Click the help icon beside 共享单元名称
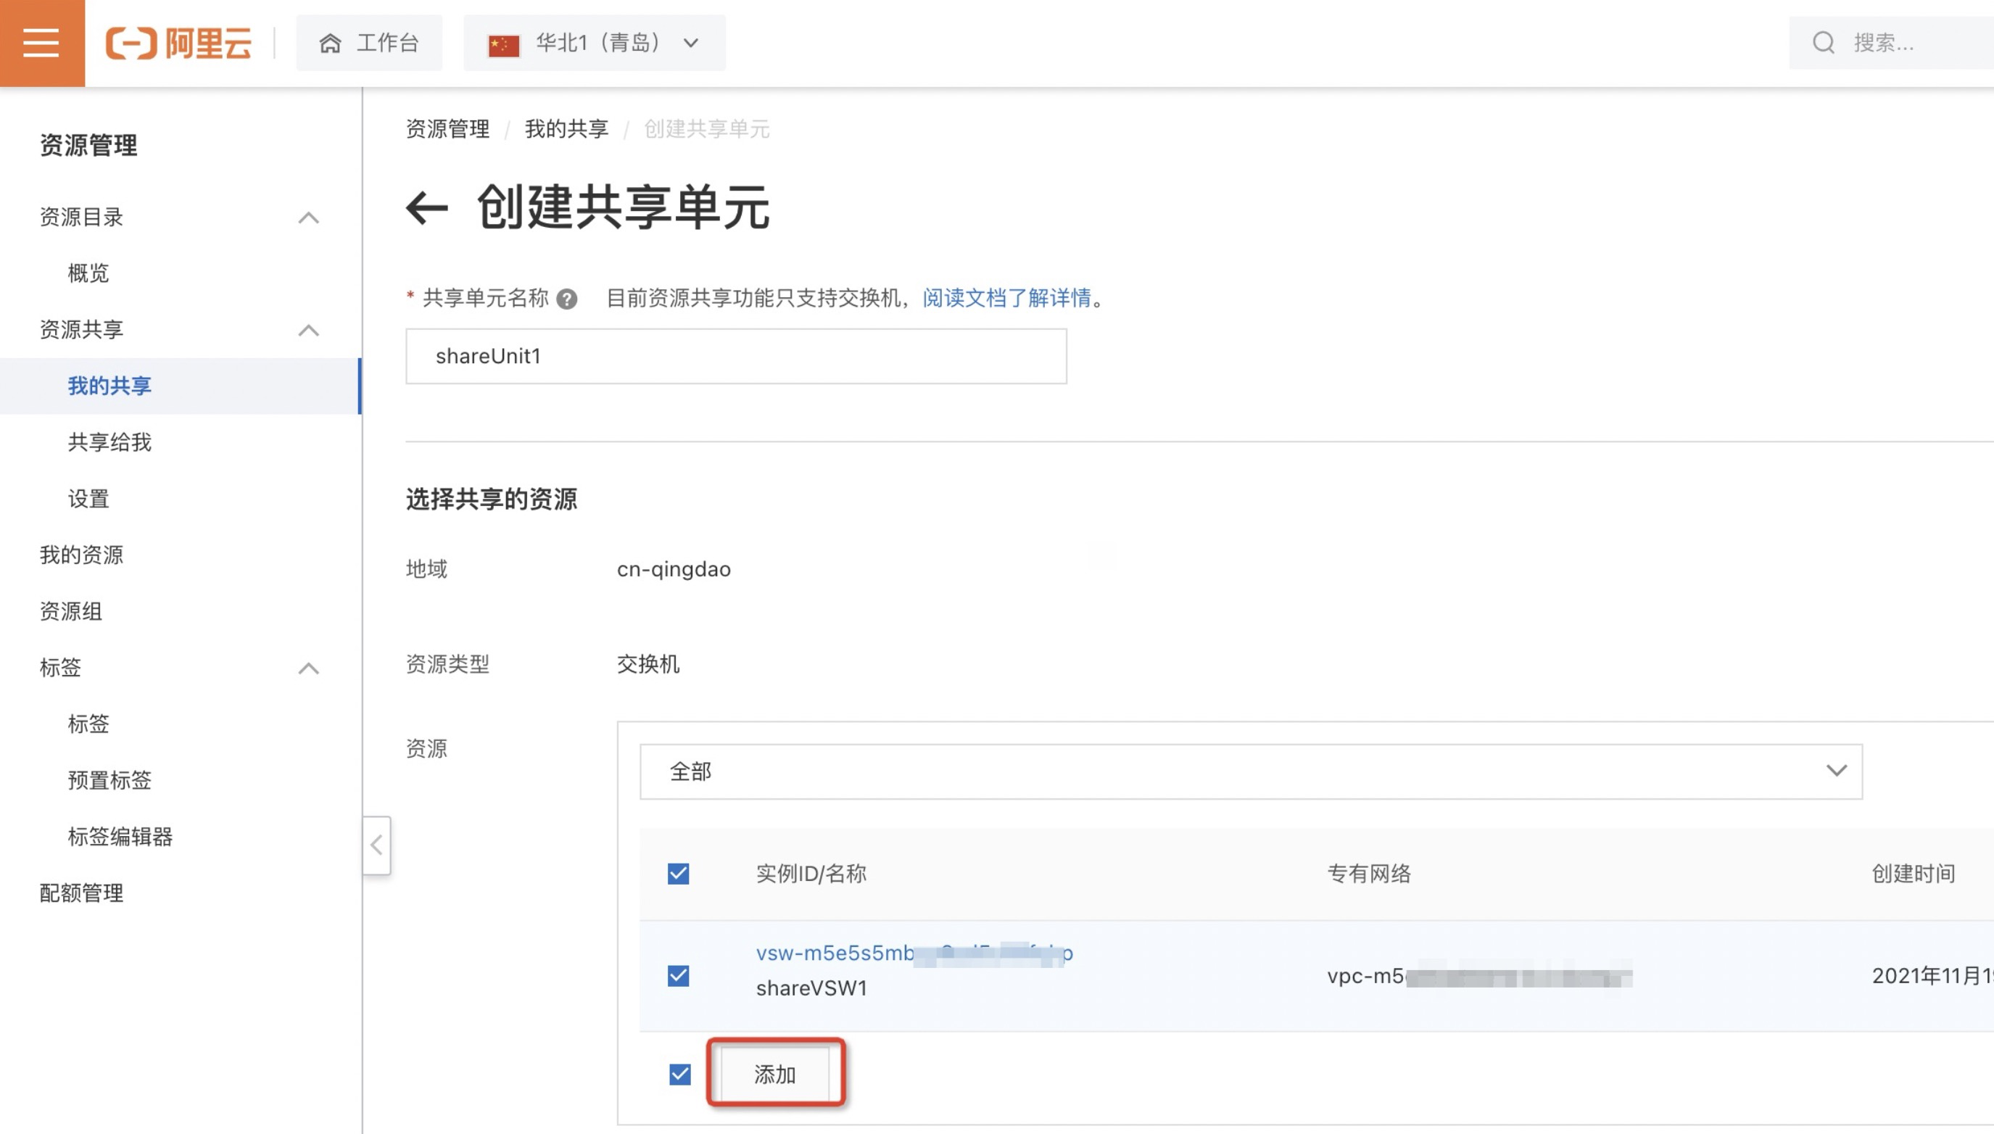The width and height of the screenshot is (1994, 1134). pos(567,299)
